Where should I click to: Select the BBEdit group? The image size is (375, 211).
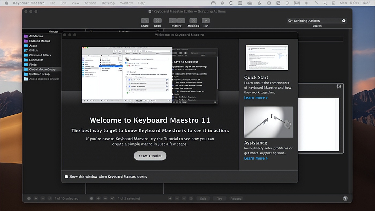click(42, 50)
